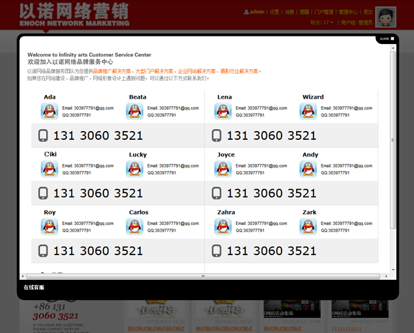Image resolution: width=414 pixels, height=333 pixels.
Task: Open the user avatar picture
Action: point(386,17)
